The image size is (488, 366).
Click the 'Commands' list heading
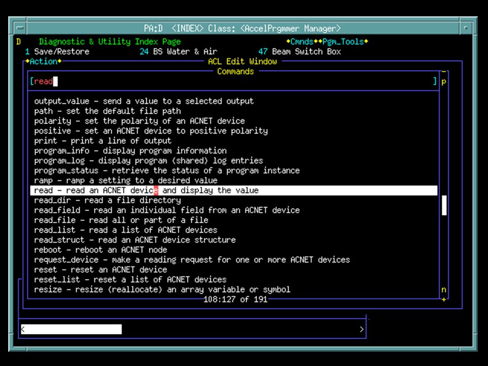pos(235,72)
